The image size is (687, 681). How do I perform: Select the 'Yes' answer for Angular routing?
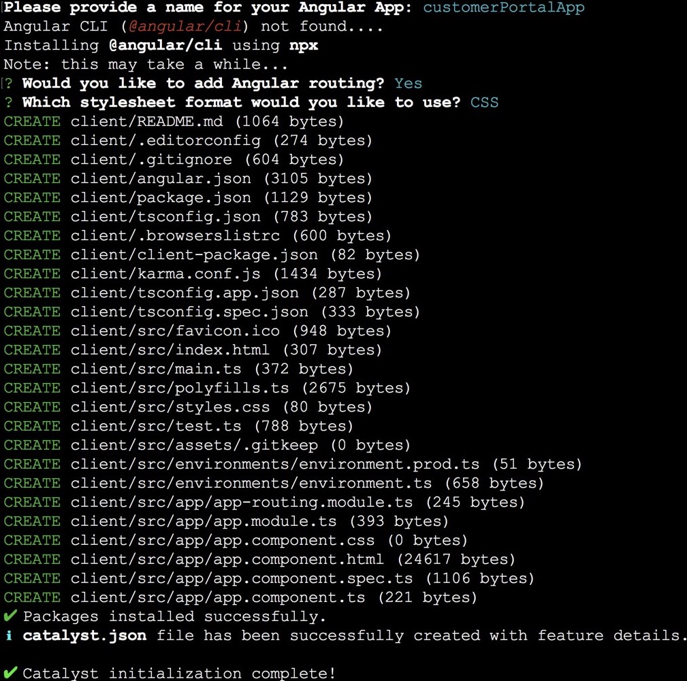point(408,84)
